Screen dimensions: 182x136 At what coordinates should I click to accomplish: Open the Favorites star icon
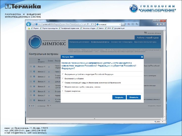click(161, 24)
